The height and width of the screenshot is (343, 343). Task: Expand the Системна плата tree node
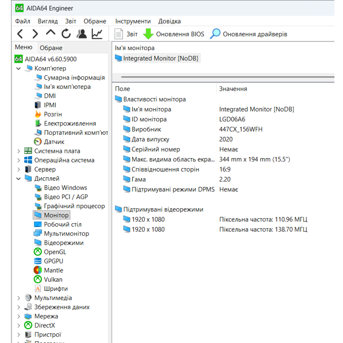(x=19, y=151)
